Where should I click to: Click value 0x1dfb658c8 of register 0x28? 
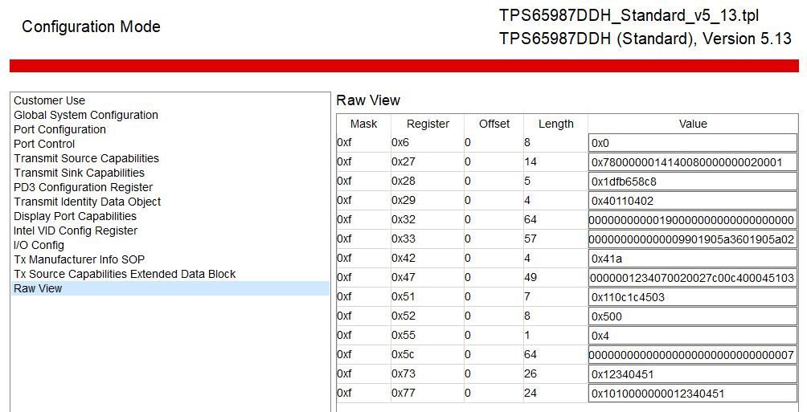point(693,181)
